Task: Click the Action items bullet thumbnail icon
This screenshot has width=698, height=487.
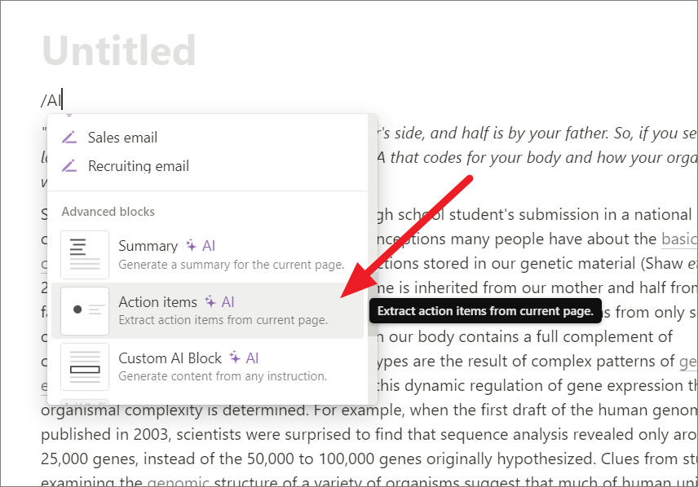Action: coord(85,310)
